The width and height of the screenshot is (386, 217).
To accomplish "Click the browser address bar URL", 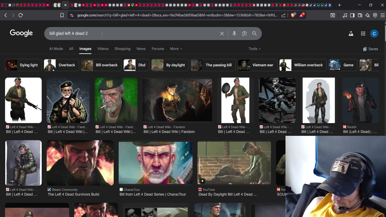I will (x=177, y=15).
